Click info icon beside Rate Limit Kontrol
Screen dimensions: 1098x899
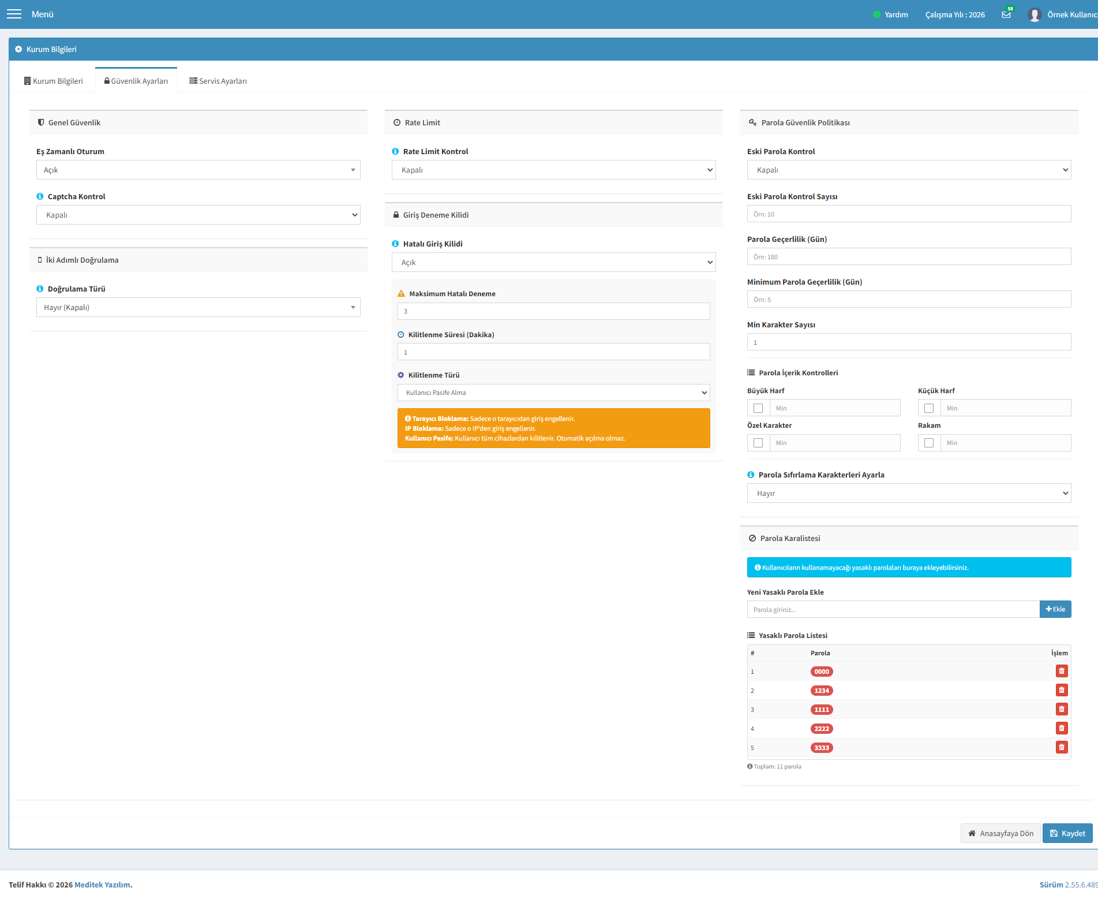(x=395, y=151)
